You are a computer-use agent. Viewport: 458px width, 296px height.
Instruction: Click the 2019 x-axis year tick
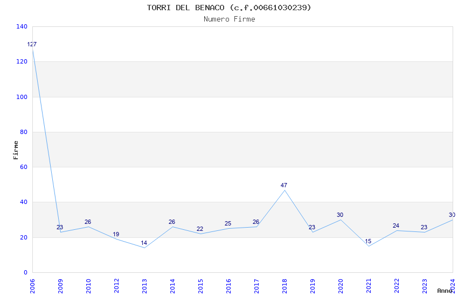coord(313,286)
